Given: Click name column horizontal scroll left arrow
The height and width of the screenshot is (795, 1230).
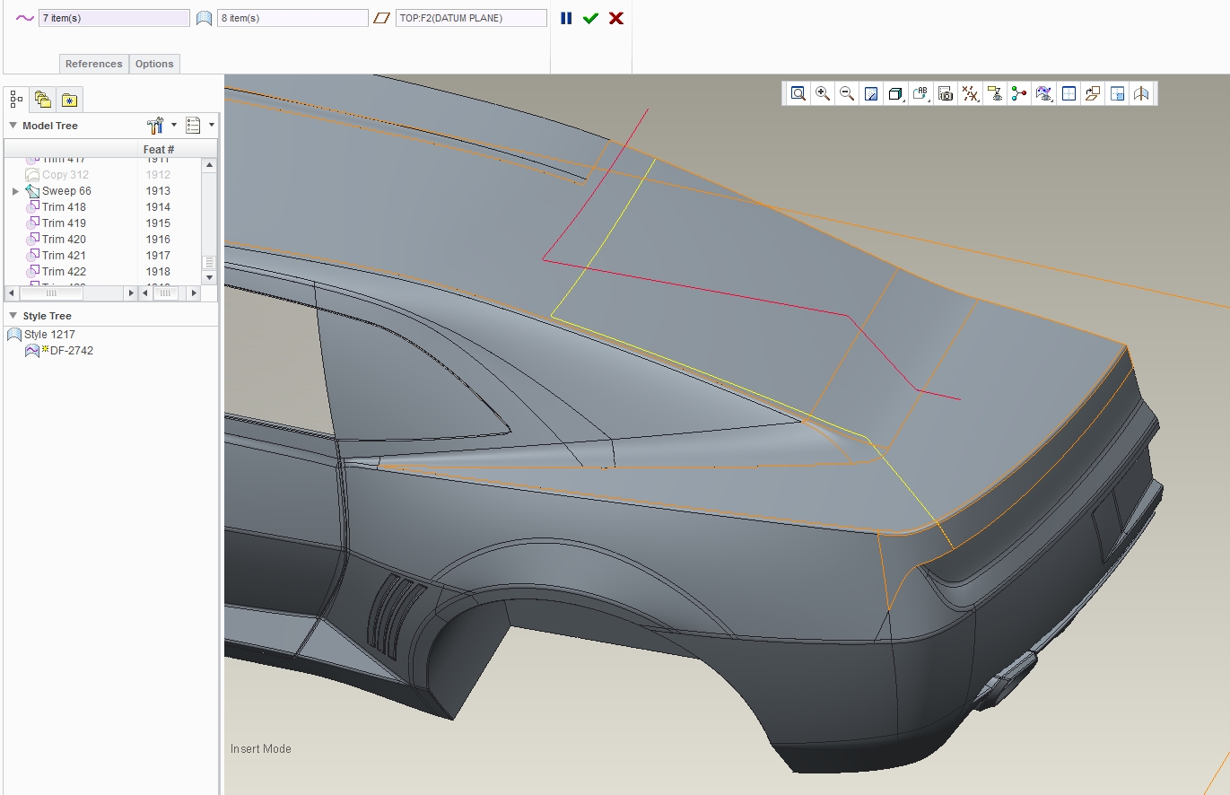Looking at the screenshot, I should (13, 293).
